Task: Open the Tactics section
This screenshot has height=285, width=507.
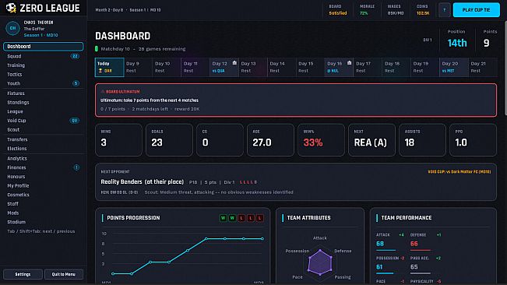Action: pyautogui.click(x=44, y=74)
